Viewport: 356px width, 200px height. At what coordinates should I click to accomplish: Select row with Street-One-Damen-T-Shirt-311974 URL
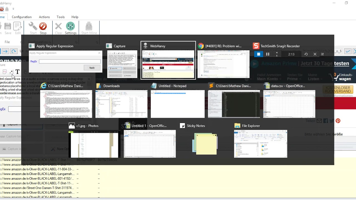[x=37, y=188]
